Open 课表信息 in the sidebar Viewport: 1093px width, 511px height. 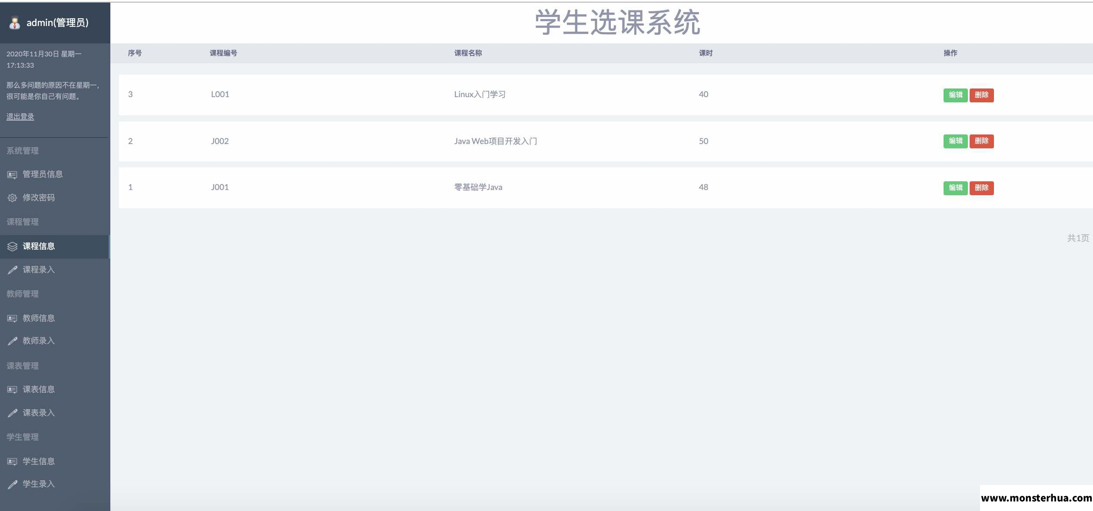(x=54, y=390)
